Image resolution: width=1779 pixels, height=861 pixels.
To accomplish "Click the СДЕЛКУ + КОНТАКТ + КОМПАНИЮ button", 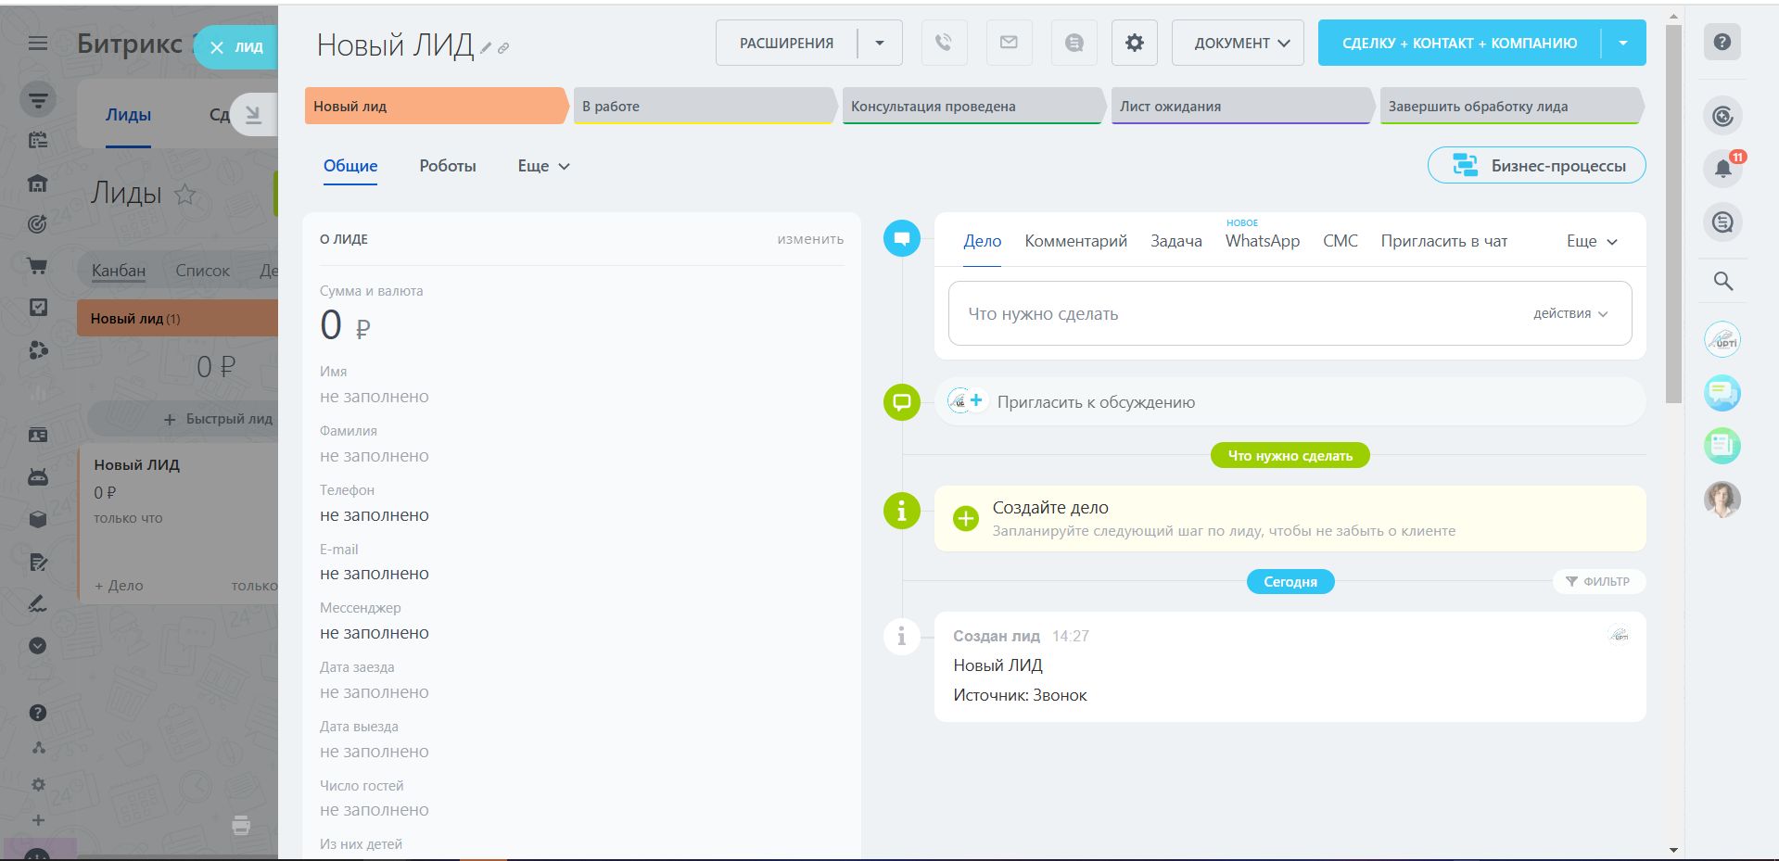I will click(1460, 43).
